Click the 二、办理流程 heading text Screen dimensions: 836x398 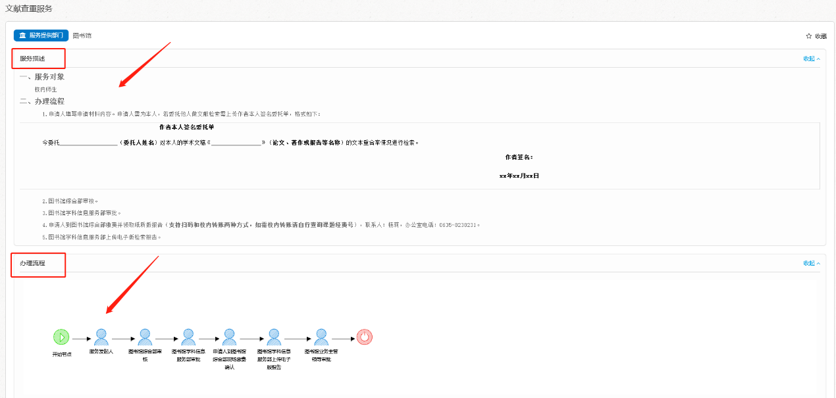pos(42,101)
